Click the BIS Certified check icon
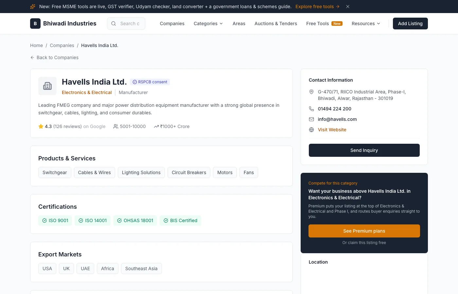Screen dimensions: 458x294 coord(166,220)
